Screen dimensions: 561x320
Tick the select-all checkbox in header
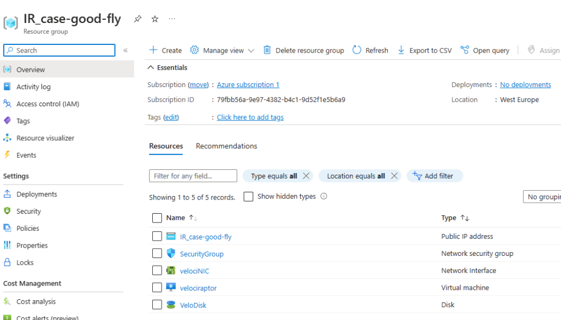click(157, 218)
